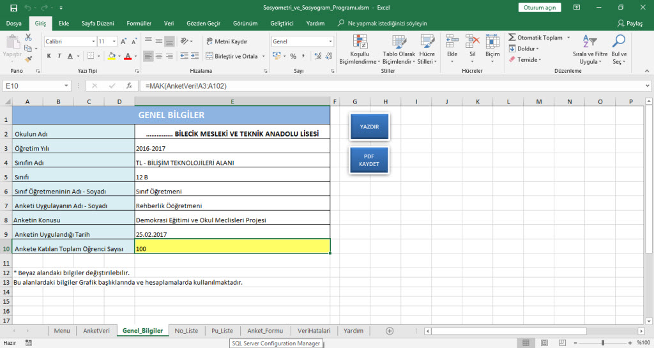The image size is (654, 348).
Task: Open Doldur fill menu
Action: (x=524, y=49)
